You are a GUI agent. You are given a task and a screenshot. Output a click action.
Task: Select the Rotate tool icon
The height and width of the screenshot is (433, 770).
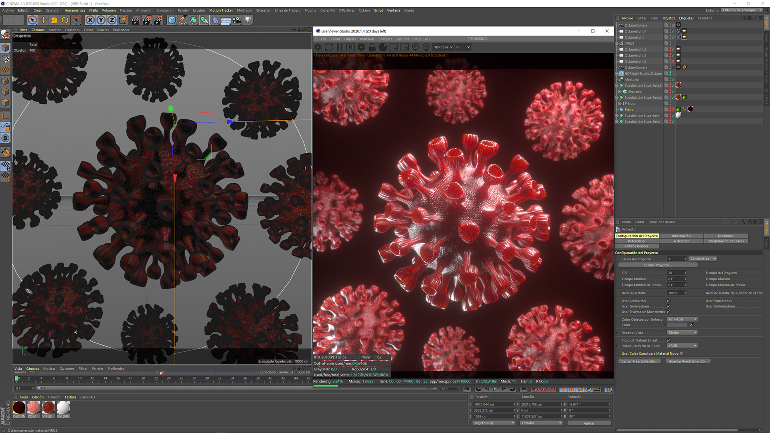65,20
